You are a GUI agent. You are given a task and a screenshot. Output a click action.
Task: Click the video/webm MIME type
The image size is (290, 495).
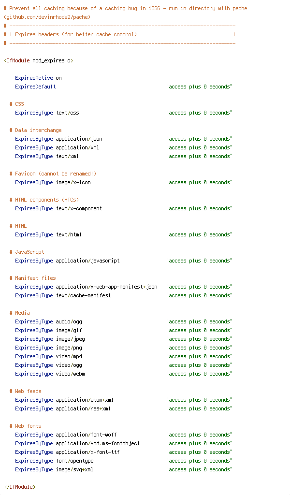(x=71, y=374)
